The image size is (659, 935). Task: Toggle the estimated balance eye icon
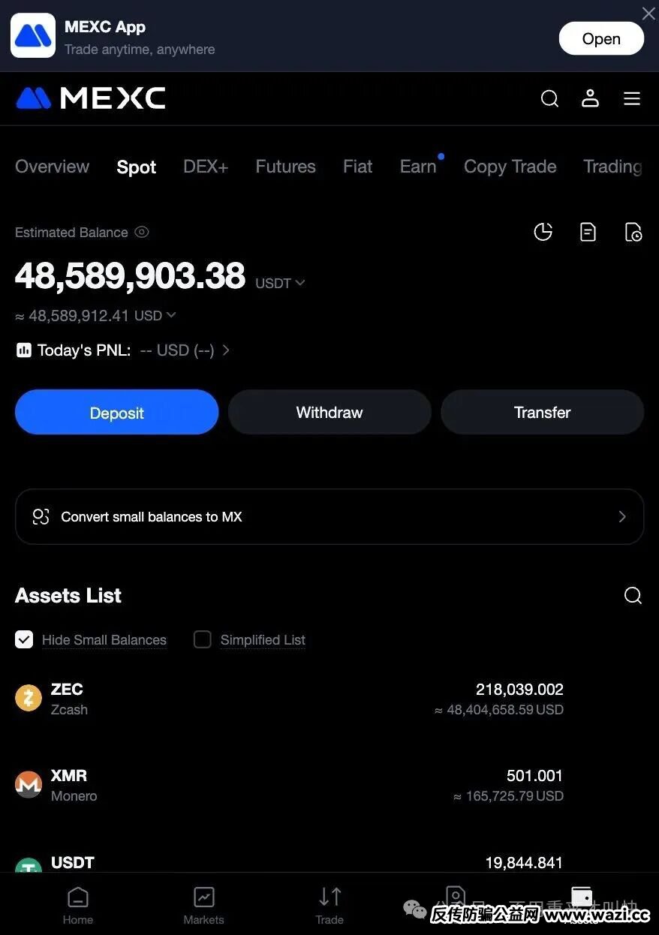(x=142, y=233)
